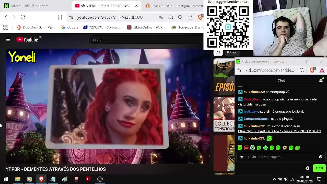Click the YouTube Search field
Image resolution: width=327 pixels, height=184 pixels.
coord(146,40)
